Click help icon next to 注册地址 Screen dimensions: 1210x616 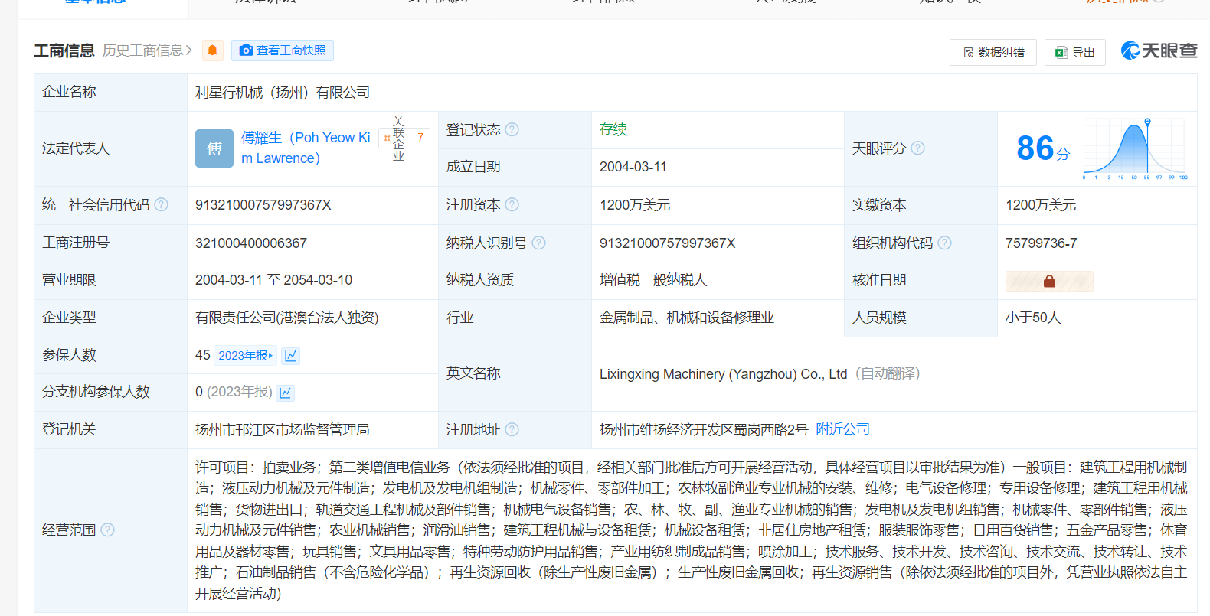pos(512,430)
